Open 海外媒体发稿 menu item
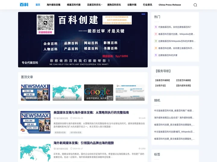Viewport: 217px width, 162px height. point(53,5)
